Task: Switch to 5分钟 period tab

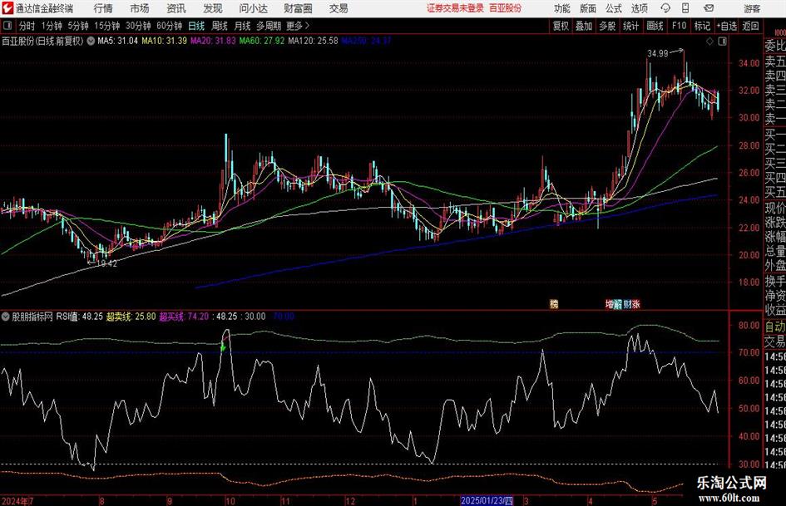Action: tap(77, 26)
